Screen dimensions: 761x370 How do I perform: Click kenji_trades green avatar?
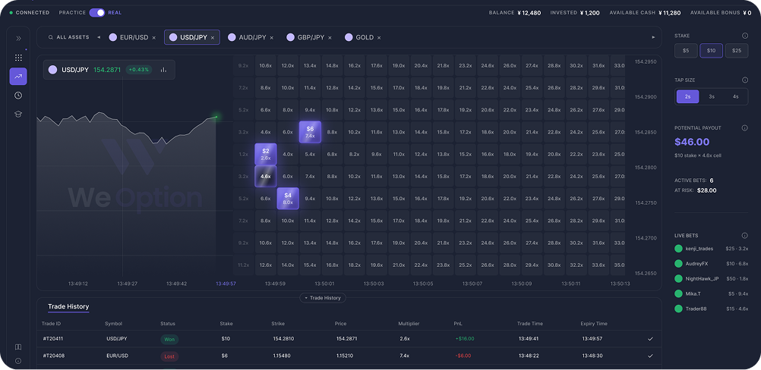click(678, 249)
